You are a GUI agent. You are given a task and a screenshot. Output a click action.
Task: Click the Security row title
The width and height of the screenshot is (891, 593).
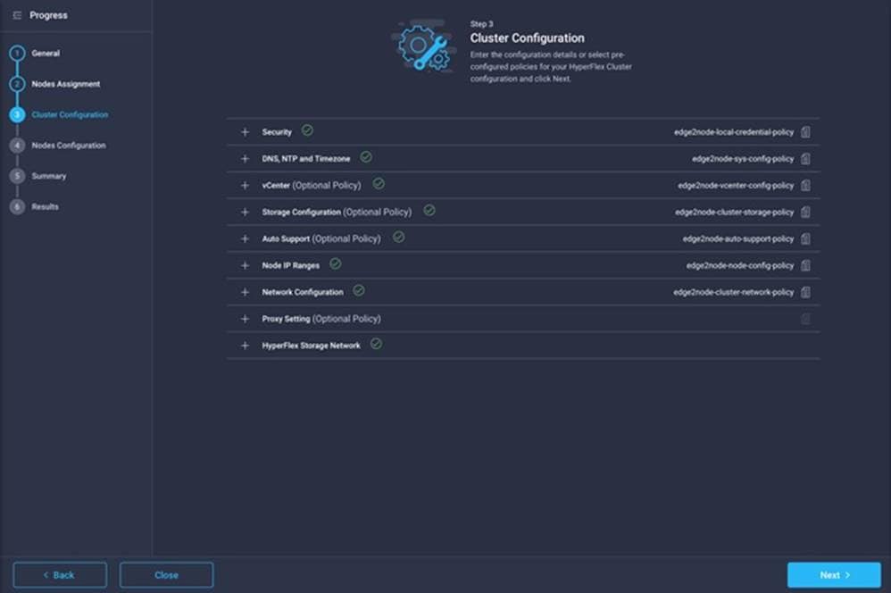point(277,132)
